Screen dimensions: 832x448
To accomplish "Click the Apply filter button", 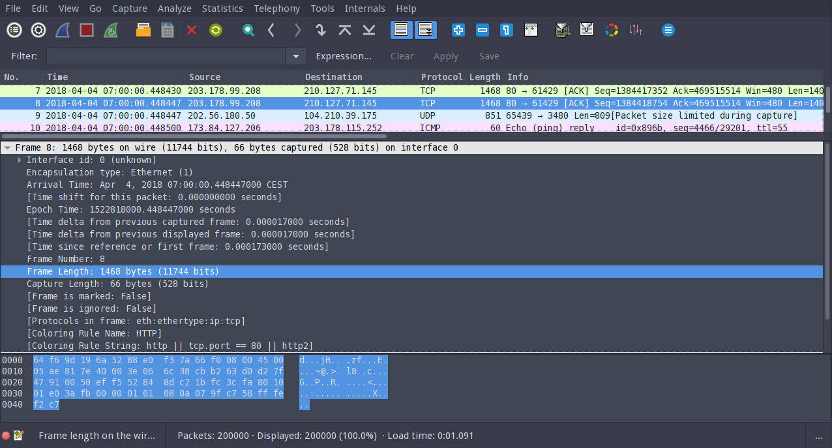I will point(446,56).
